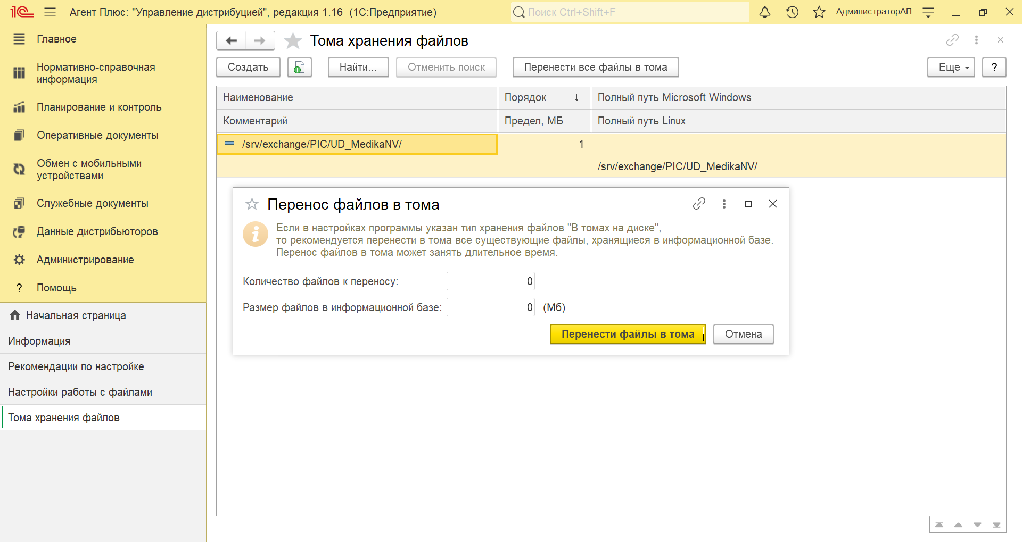Click the Отмена button

pyautogui.click(x=744, y=334)
